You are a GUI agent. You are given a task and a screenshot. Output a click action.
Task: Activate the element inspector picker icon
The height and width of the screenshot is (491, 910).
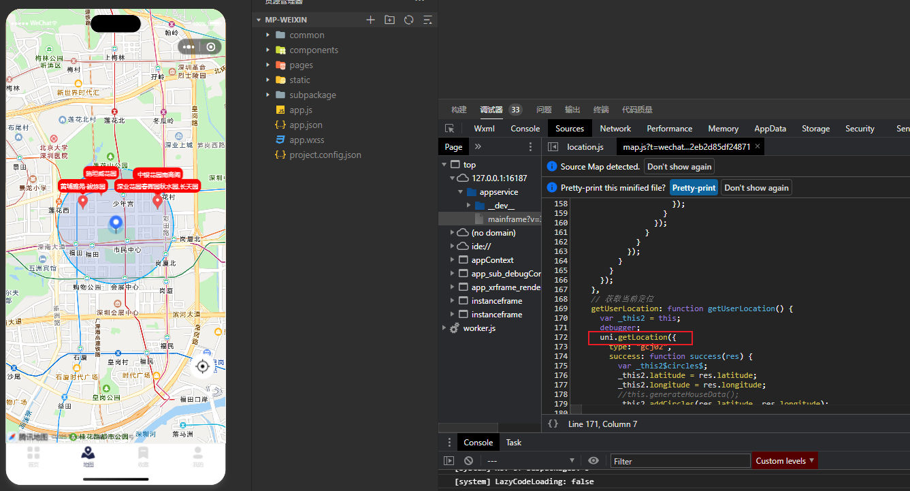point(449,128)
